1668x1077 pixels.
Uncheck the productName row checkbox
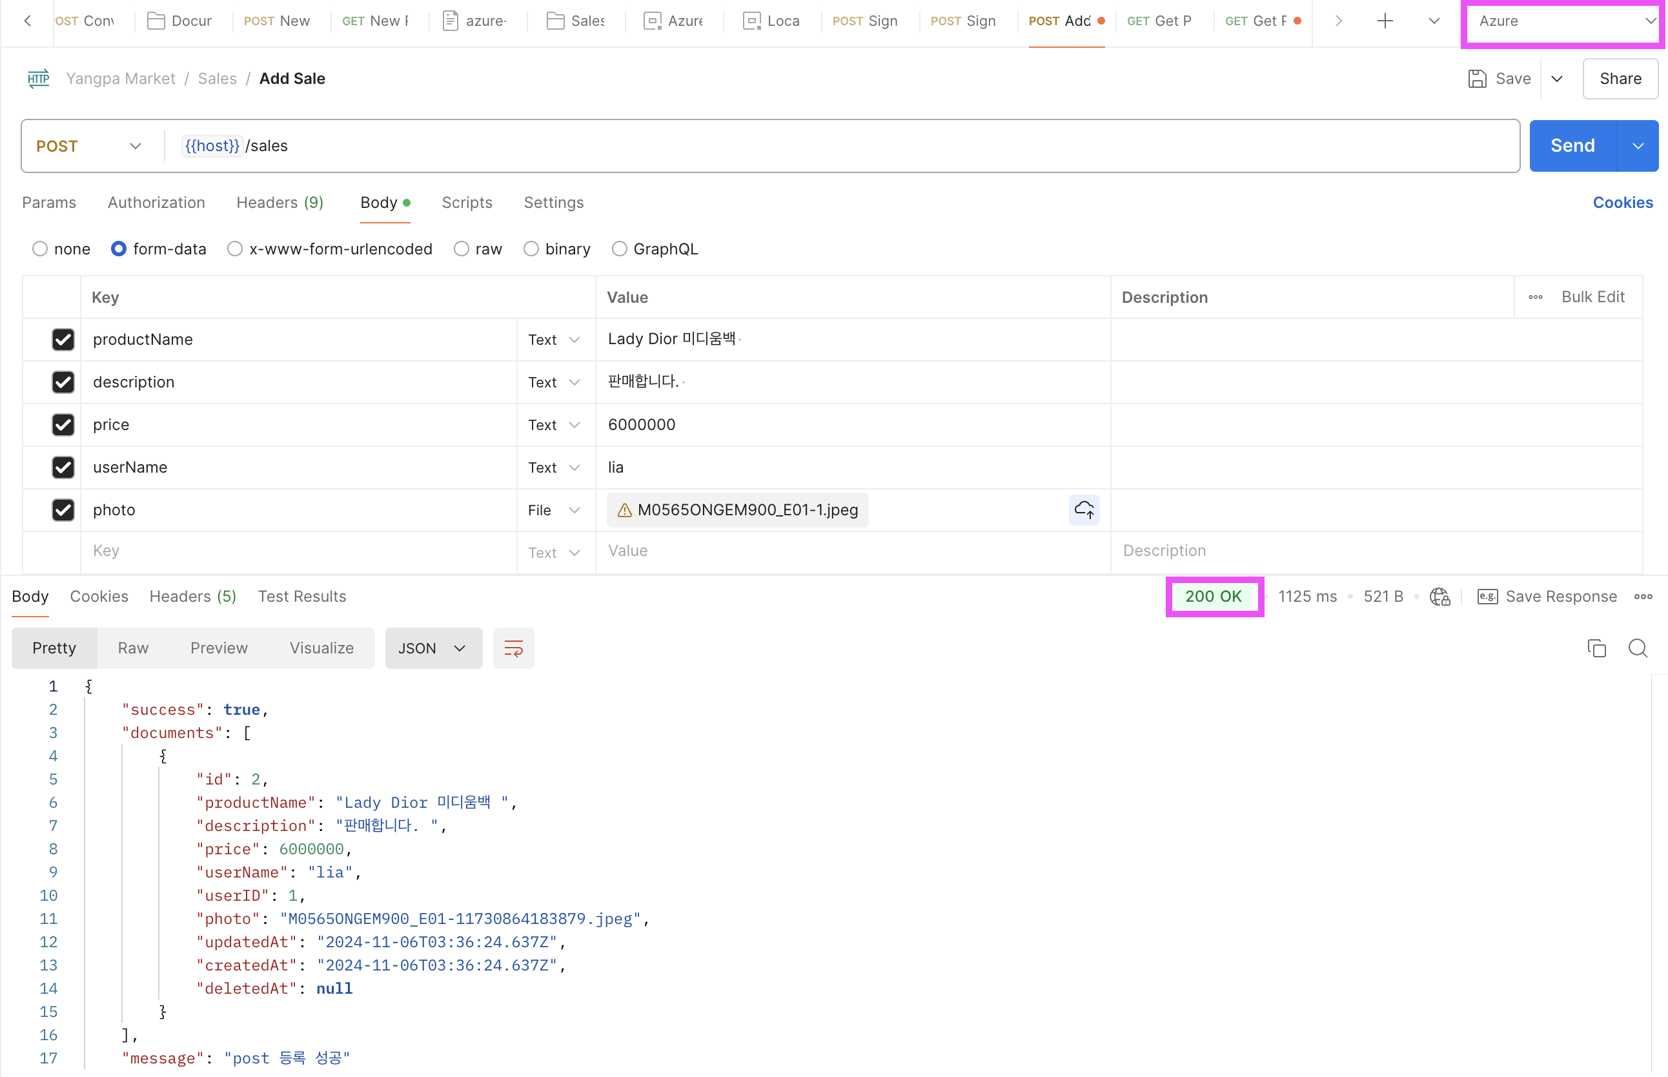(63, 339)
